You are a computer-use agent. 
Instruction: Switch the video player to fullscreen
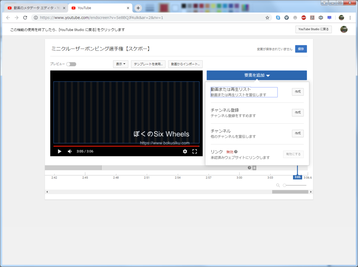pyautogui.click(x=195, y=151)
